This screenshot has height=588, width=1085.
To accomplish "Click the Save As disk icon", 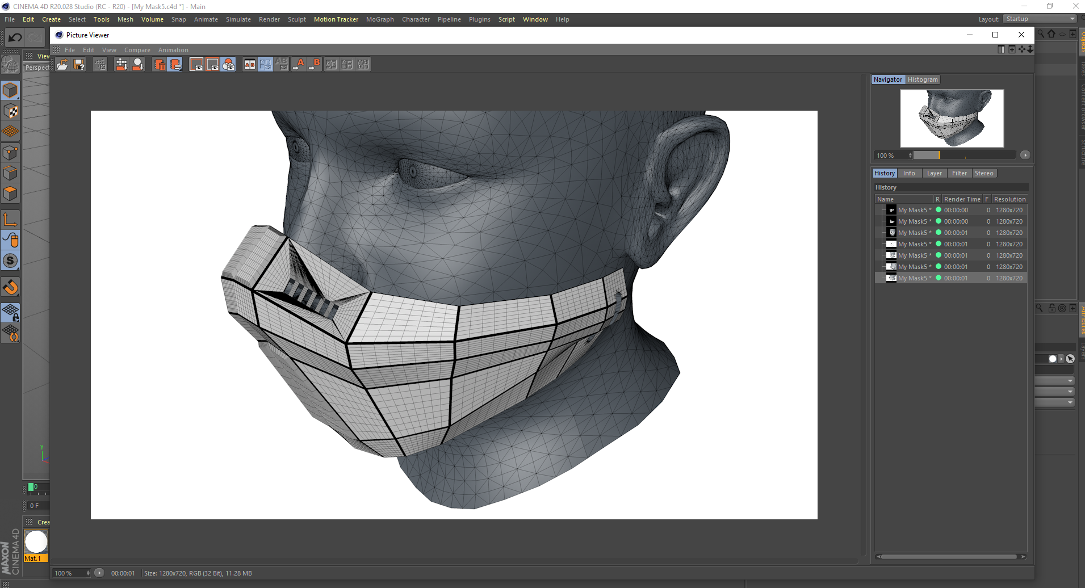I will (x=79, y=65).
